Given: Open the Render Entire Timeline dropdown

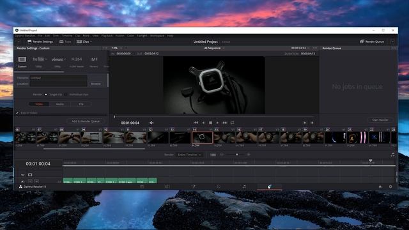Looking at the screenshot, I should click(x=190, y=155).
